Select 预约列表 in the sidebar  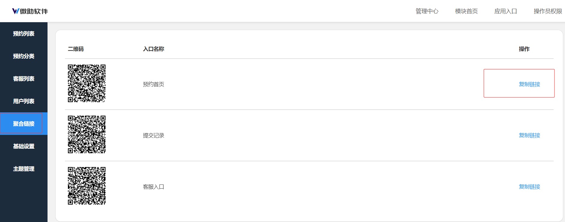(24, 34)
